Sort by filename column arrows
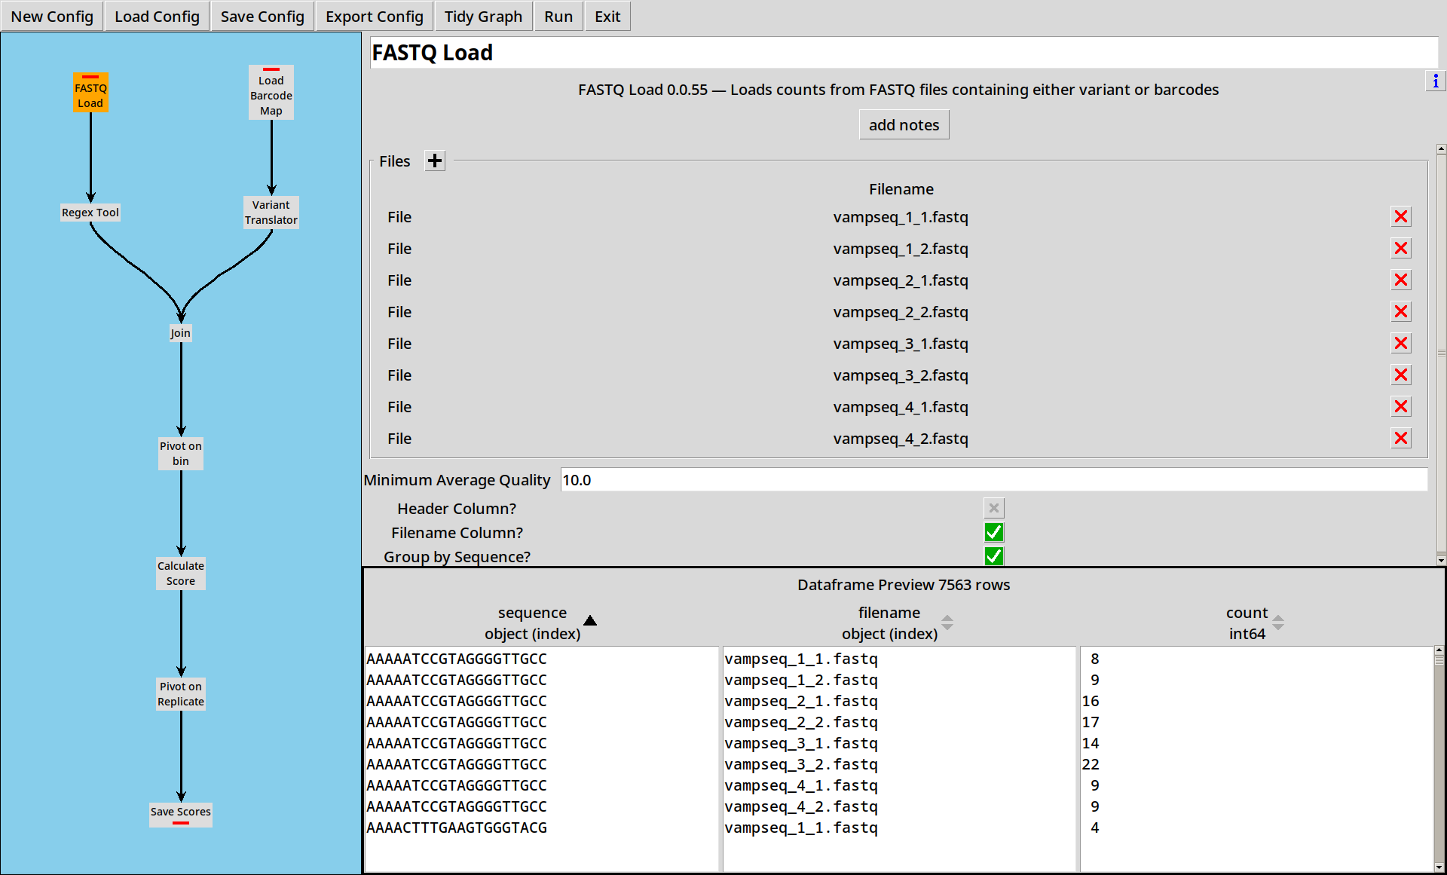 point(947,623)
